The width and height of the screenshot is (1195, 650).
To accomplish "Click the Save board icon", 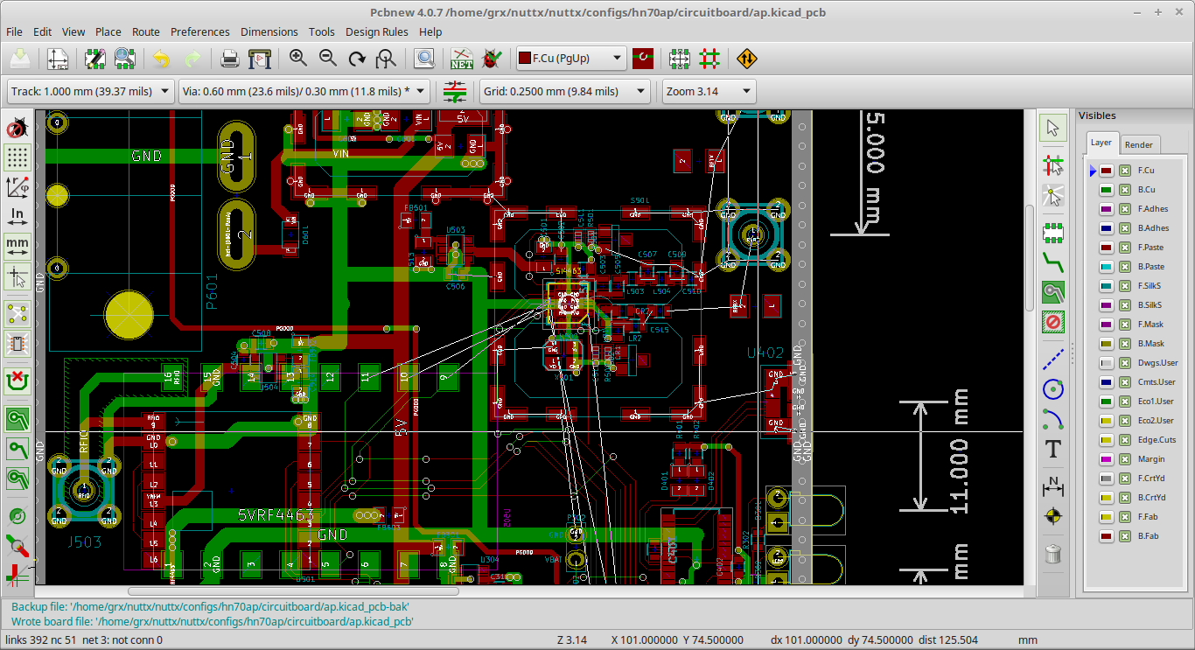I will pos(20,59).
